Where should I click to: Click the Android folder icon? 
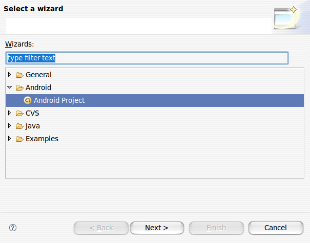[x=19, y=87]
